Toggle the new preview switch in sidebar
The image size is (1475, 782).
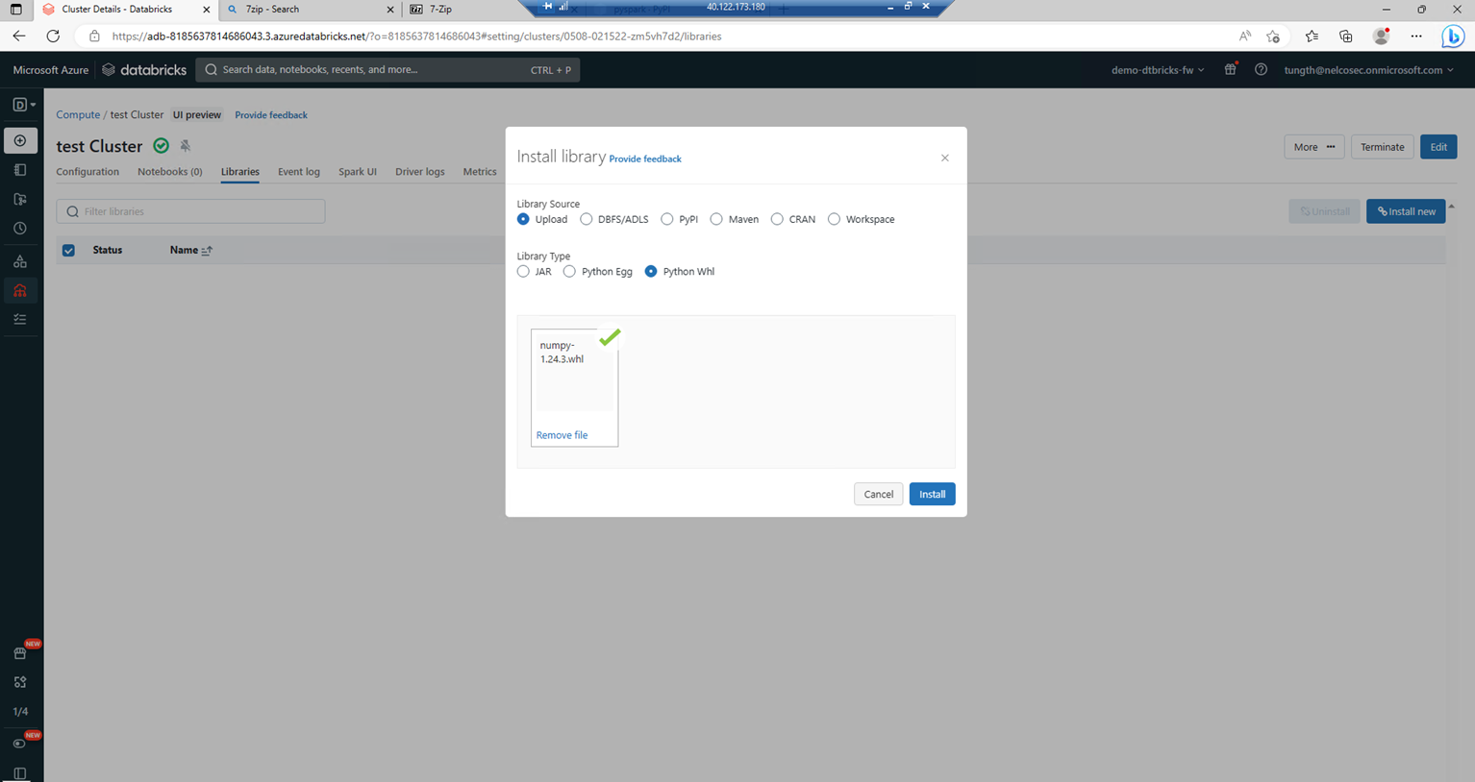pos(19,744)
